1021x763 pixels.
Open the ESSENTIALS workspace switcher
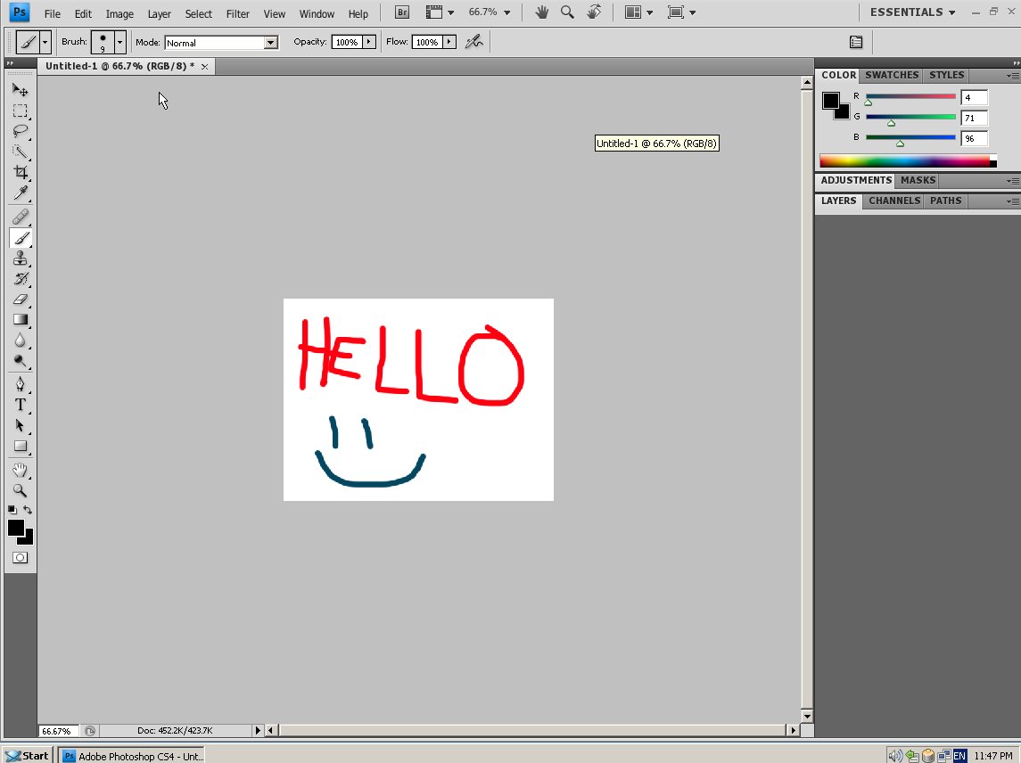pyautogui.click(x=913, y=12)
